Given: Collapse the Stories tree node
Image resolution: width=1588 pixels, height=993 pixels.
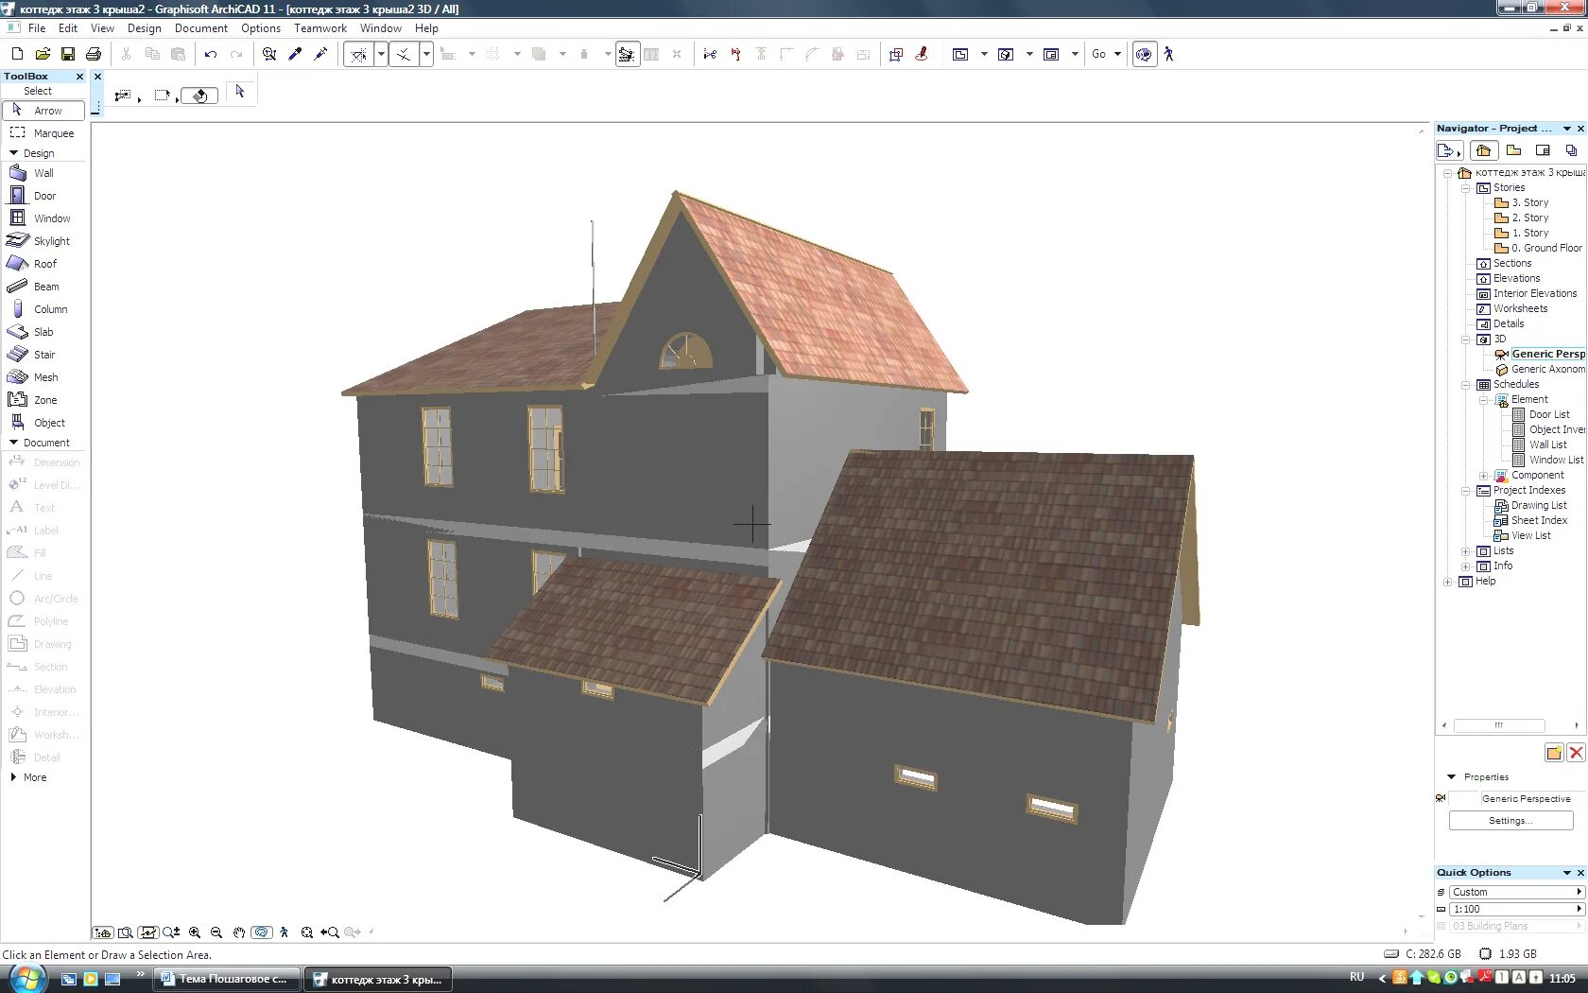Looking at the screenshot, I should (1466, 187).
